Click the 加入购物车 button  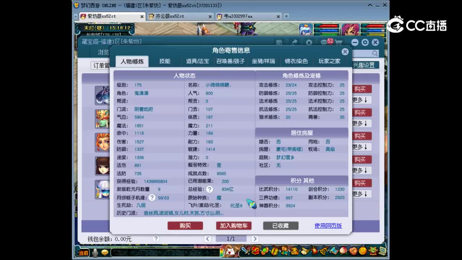point(234,226)
